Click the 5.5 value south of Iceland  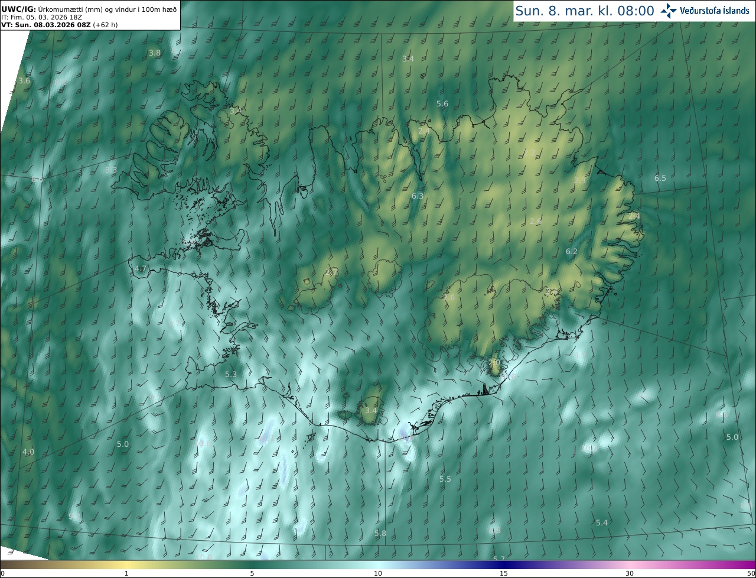click(x=445, y=479)
